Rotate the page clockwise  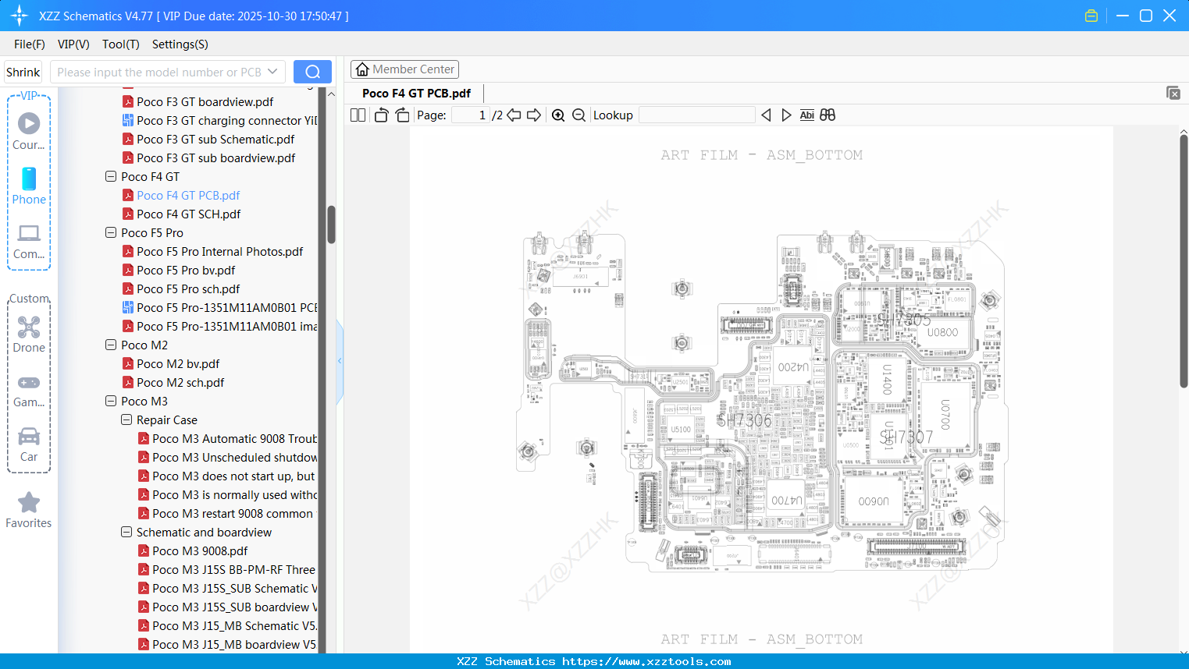pos(402,115)
